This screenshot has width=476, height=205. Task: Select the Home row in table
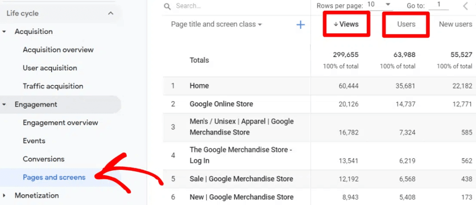(199, 86)
